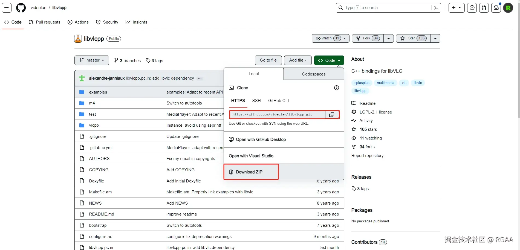Click Report repository link
520x250 pixels.
367,156
